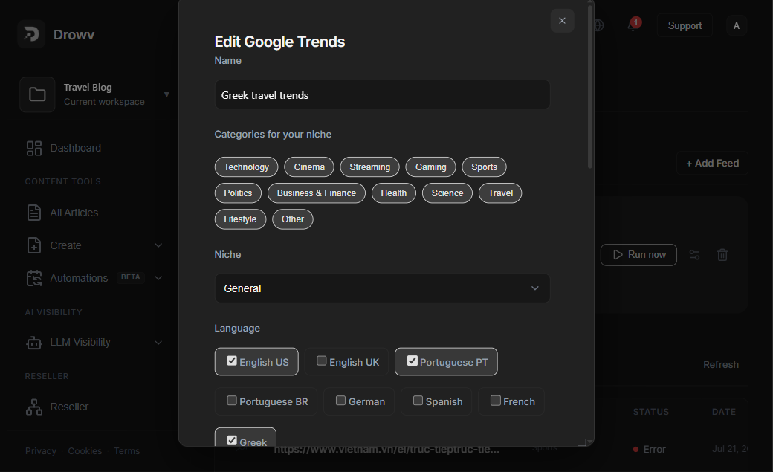Click the dialog vertical scrollbar thumb

[590, 86]
